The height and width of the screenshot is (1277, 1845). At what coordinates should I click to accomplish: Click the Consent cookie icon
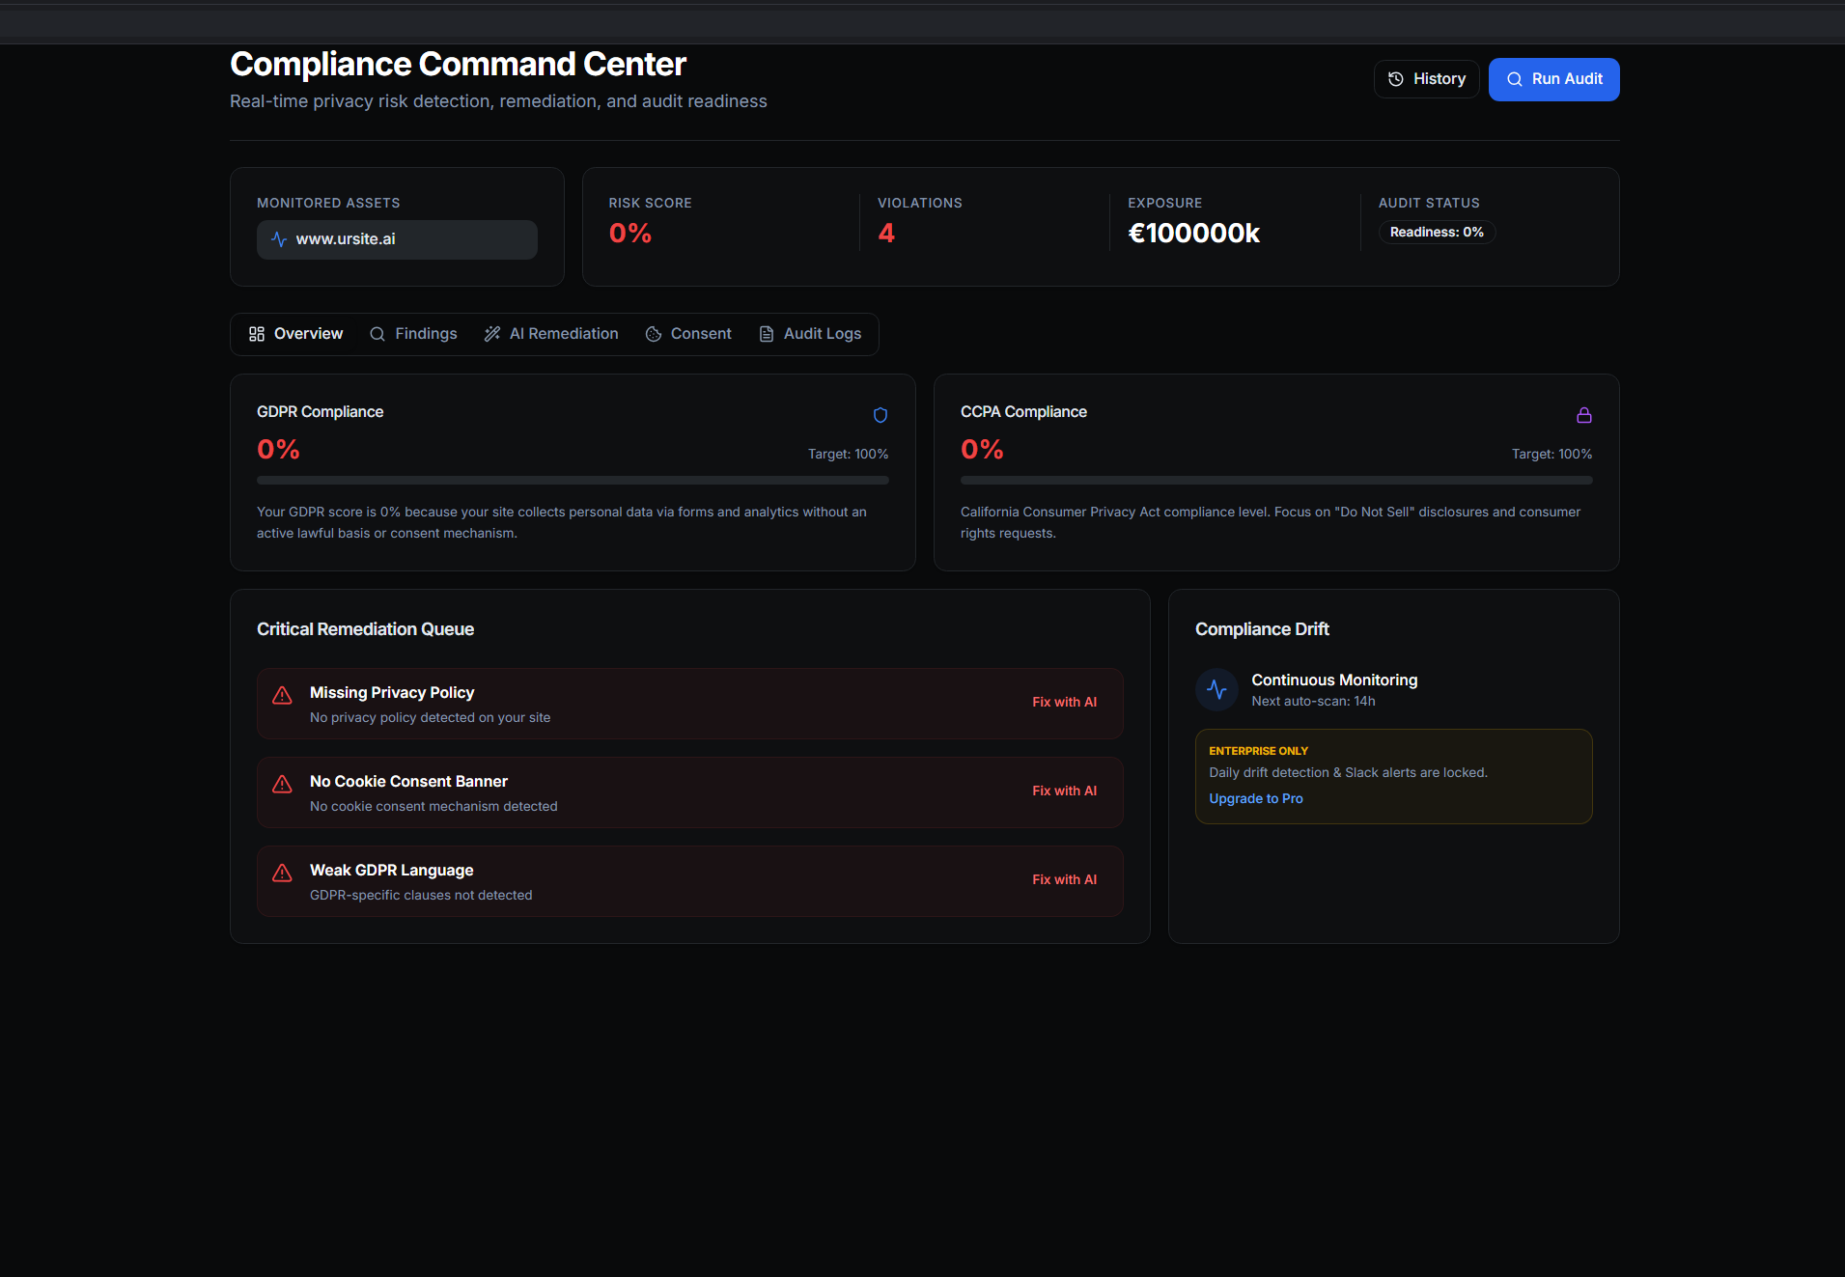tap(654, 334)
